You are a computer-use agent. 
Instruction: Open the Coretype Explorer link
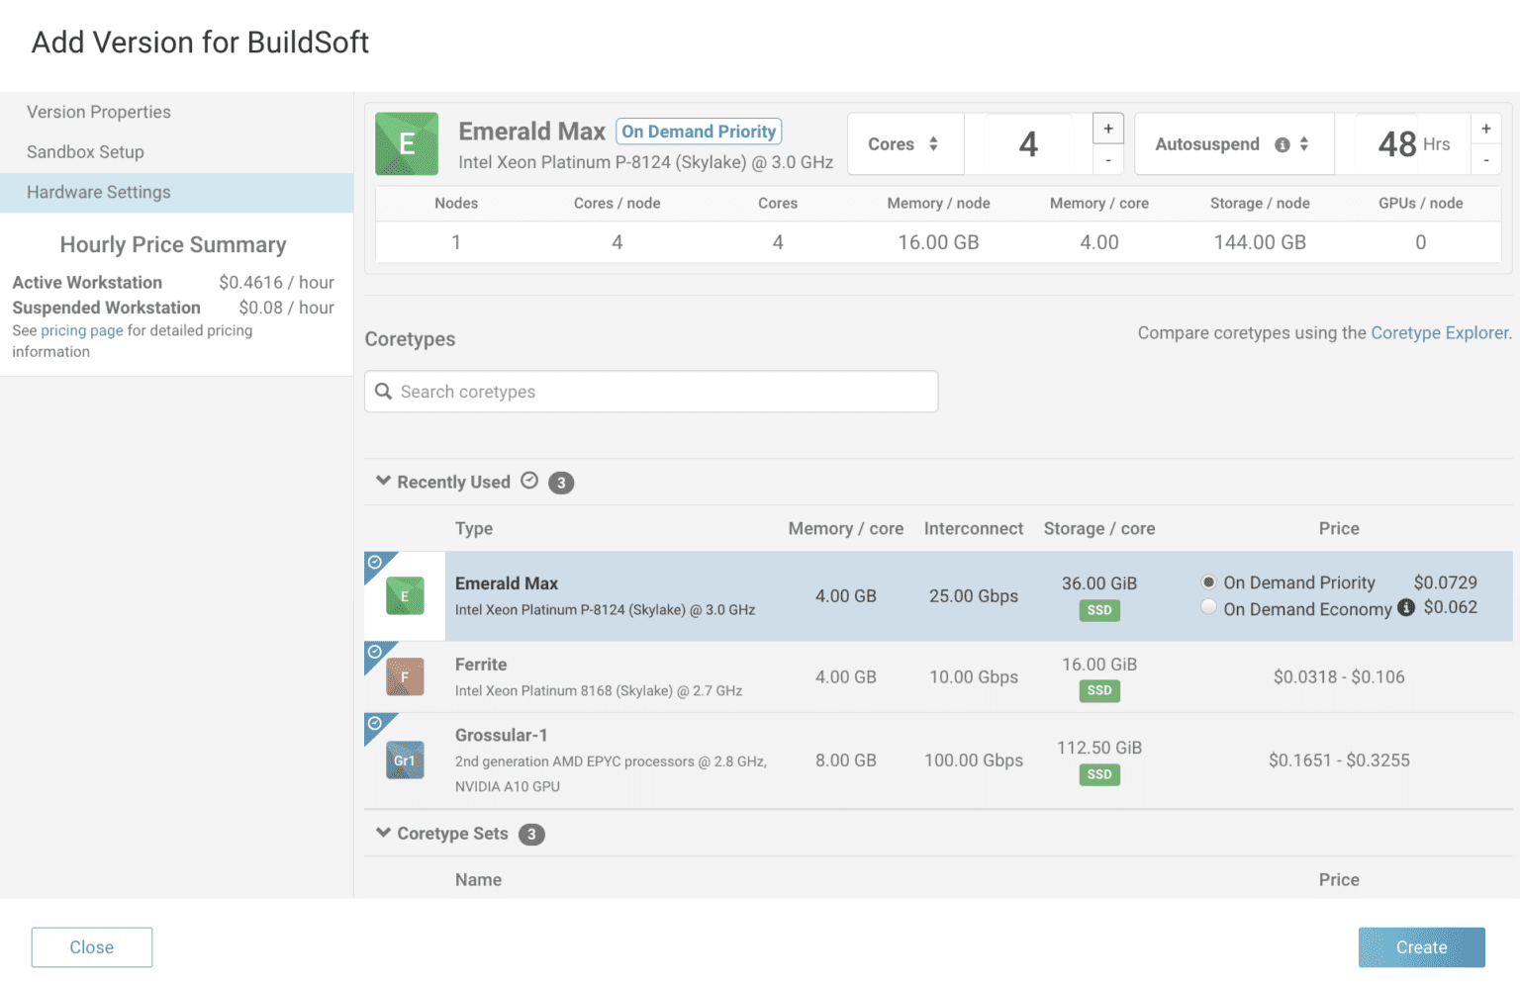point(1439,333)
